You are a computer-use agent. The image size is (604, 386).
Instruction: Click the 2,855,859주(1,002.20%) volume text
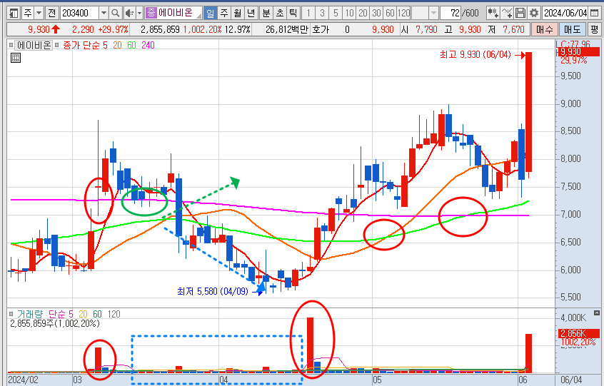click(x=55, y=323)
